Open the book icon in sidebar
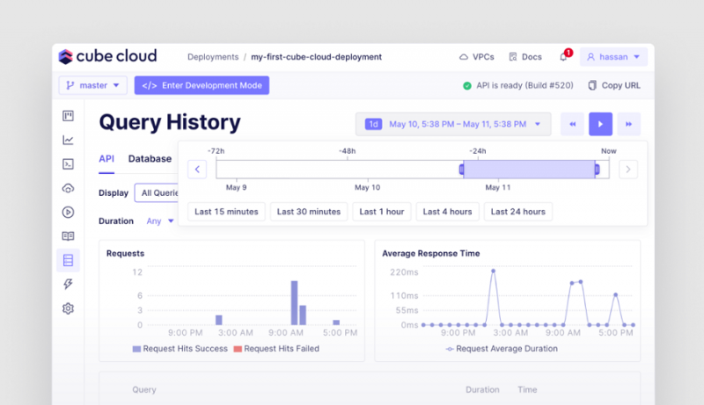Viewport: 704px width, 405px height. pos(68,236)
